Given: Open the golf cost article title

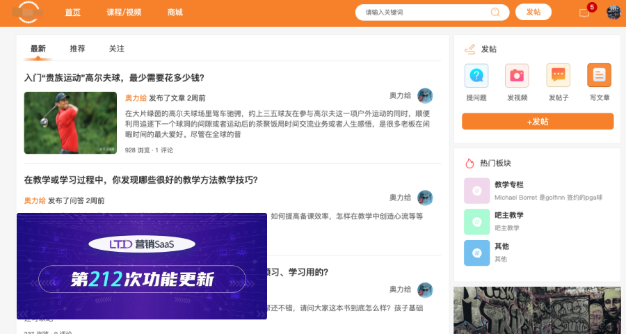Looking at the screenshot, I should coord(114,77).
